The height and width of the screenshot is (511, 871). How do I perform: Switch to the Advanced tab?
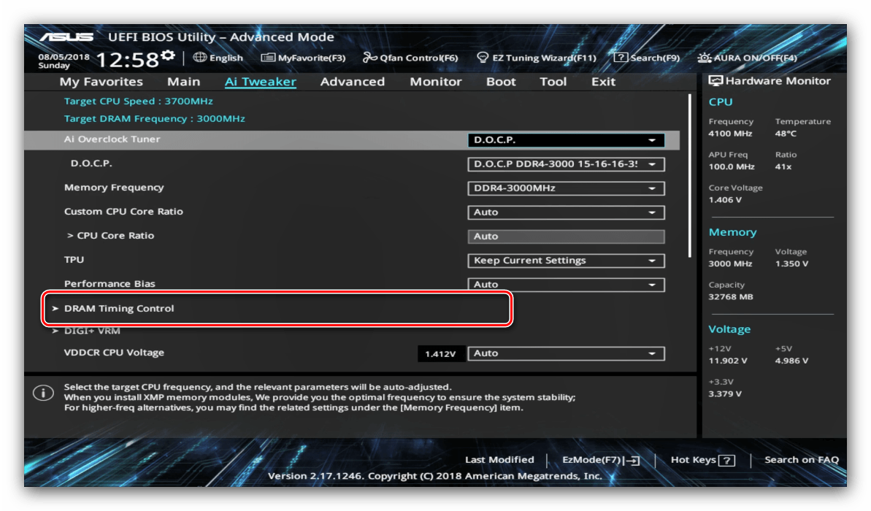(x=352, y=82)
